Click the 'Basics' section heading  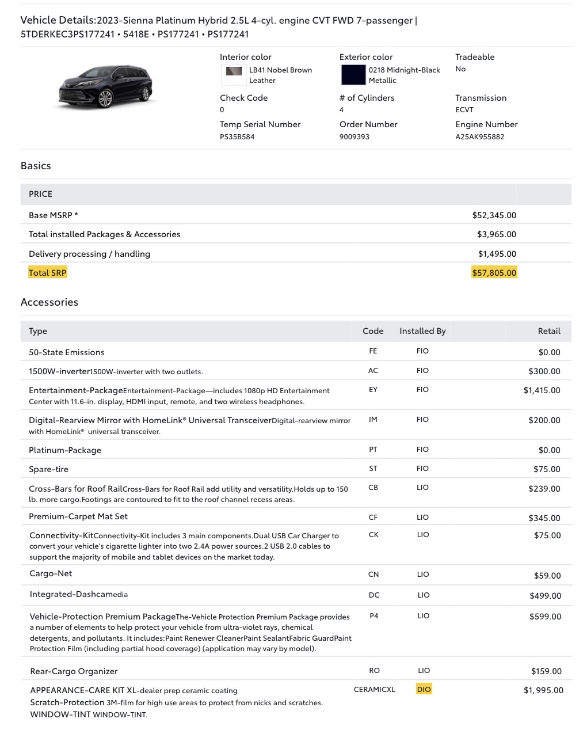click(x=36, y=166)
